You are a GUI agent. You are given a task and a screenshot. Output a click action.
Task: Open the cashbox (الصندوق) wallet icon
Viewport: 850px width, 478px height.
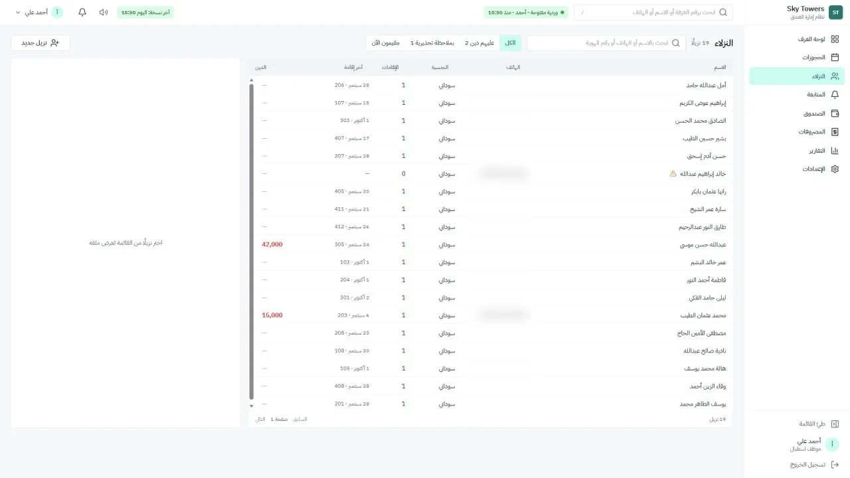(835, 114)
